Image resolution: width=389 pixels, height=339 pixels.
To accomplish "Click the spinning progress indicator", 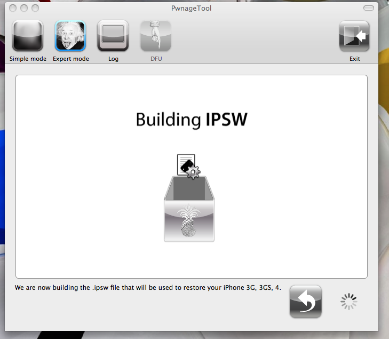I will click(349, 302).
